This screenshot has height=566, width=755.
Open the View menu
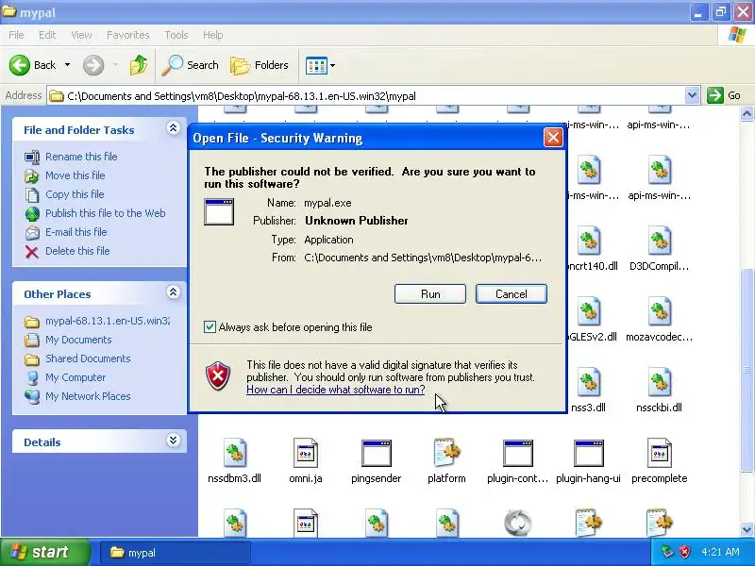[81, 35]
